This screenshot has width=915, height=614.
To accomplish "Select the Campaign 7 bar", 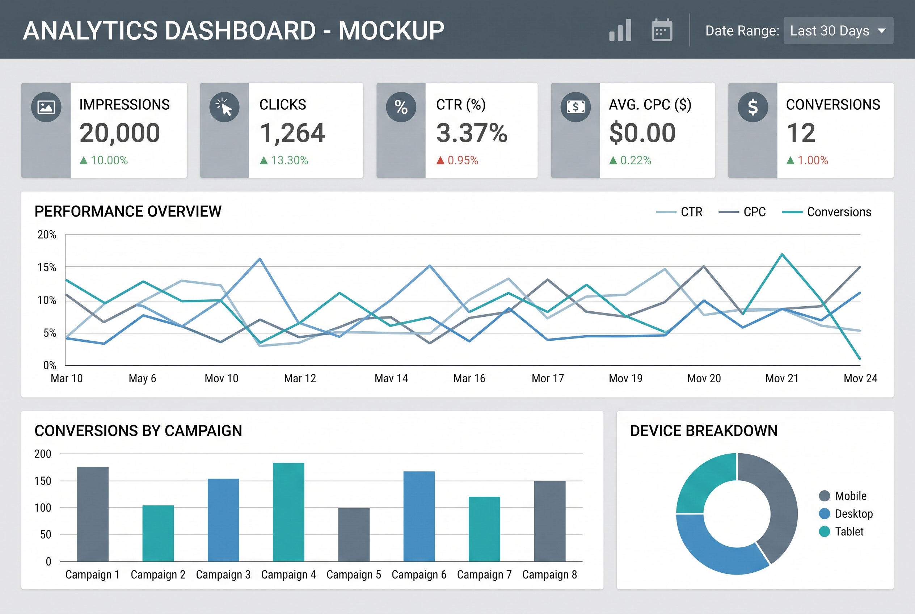I will 484,529.
